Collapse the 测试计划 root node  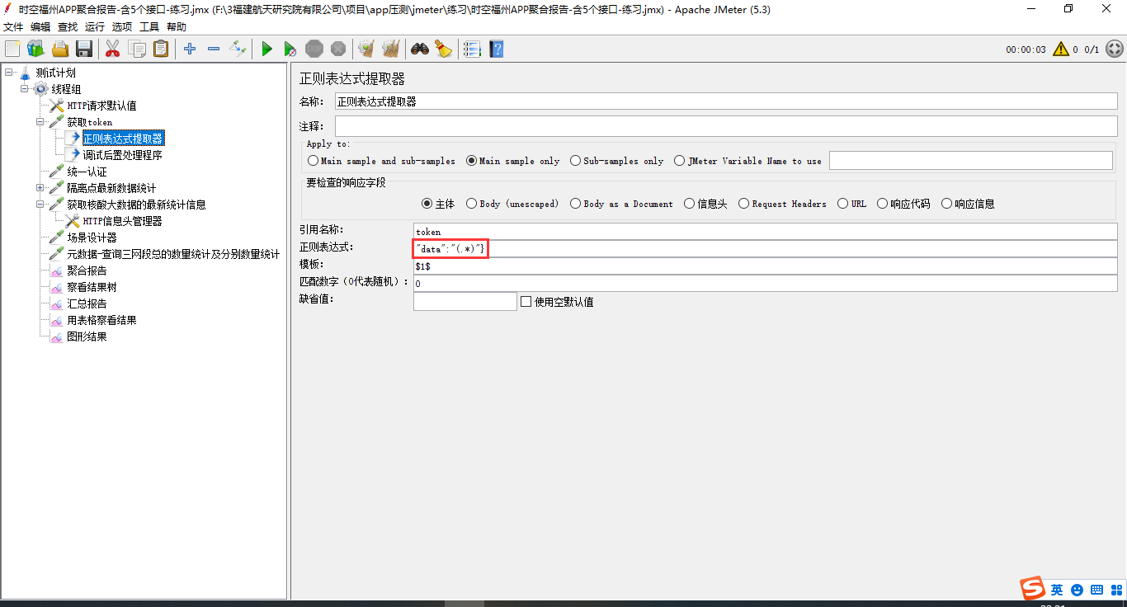pyautogui.click(x=8, y=73)
